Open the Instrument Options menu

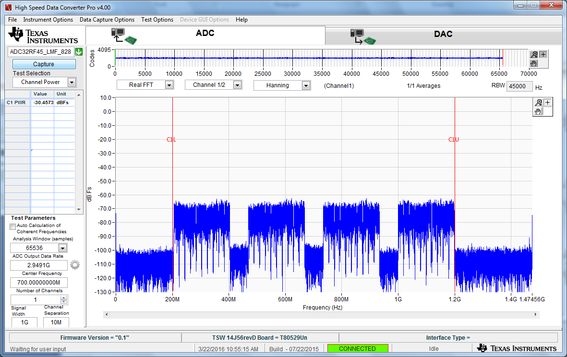tap(48, 20)
